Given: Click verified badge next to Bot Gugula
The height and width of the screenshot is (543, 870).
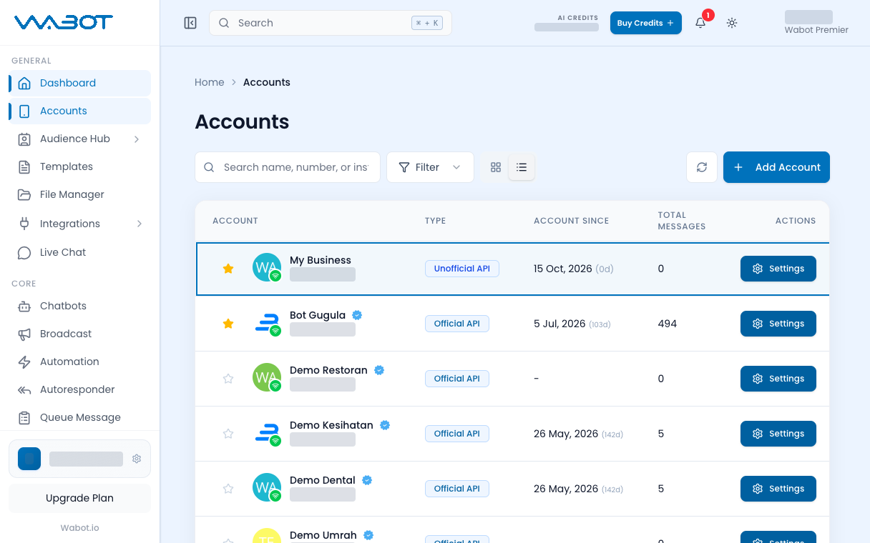Looking at the screenshot, I should [357, 315].
